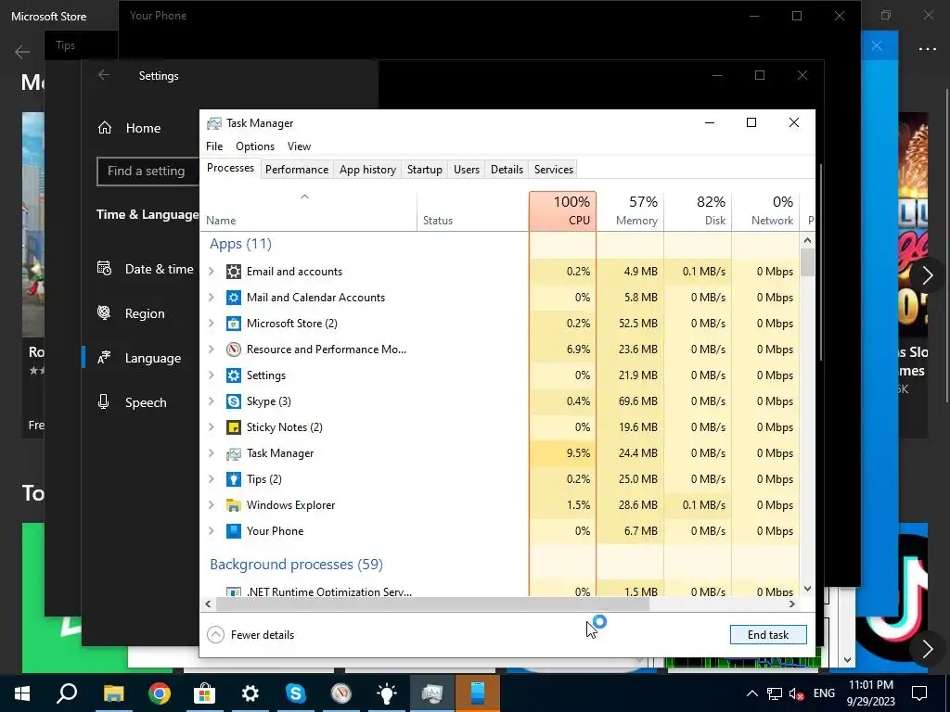The image size is (950, 712).
Task: Click the Skype process icon in list
Action: pos(233,401)
